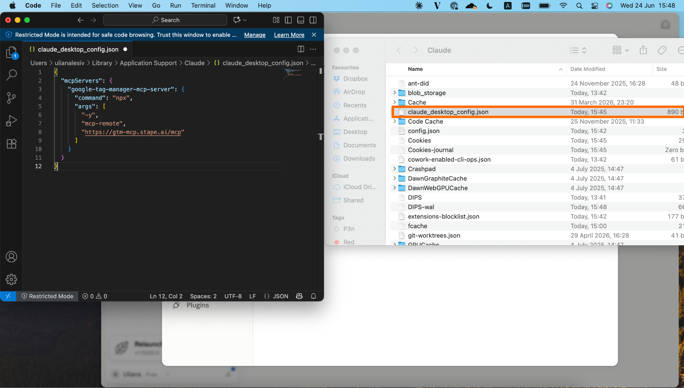Open Control Centre in menu bar
This screenshot has height=388, width=684.
(594, 5)
